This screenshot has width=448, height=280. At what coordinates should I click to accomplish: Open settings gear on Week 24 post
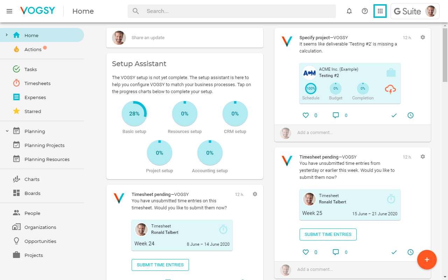255,194
